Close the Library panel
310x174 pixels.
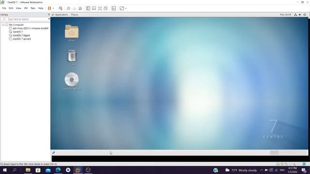pos(49,14)
